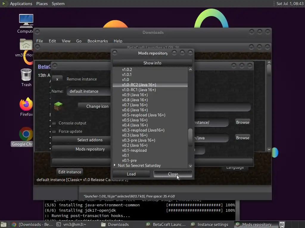Click the Edit instance button
Screen dimensions: 305x228
tap(70, 172)
